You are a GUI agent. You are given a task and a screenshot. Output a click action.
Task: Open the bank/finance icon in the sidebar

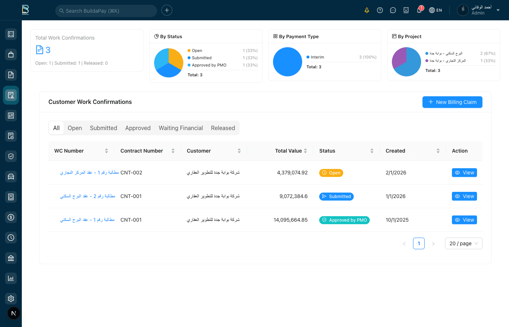click(x=11, y=258)
